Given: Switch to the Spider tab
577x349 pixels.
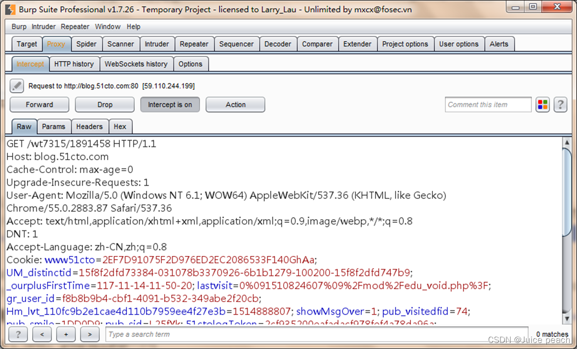Looking at the screenshot, I should [86, 44].
